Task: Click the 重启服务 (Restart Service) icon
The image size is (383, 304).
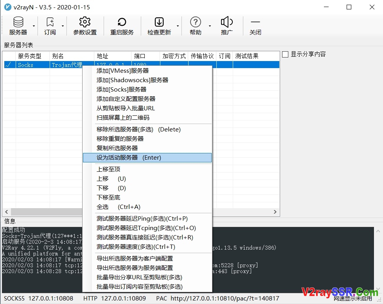Action: point(122,25)
